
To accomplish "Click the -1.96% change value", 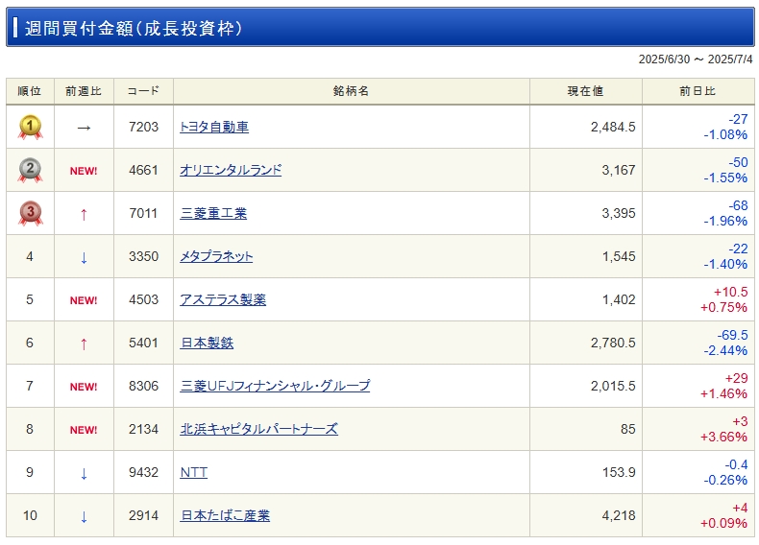I will tap(725, 221).
